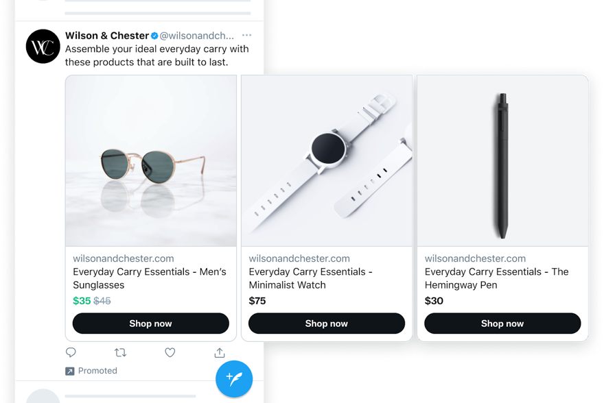Viewport: 604px width, 403px height.
Task: Click the minimalist watch product image
Action: pos(326,160)
